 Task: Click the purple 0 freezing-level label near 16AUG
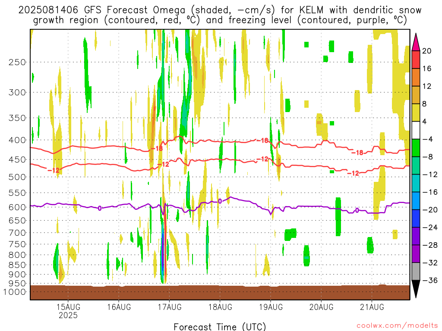[x=100, y=208]
